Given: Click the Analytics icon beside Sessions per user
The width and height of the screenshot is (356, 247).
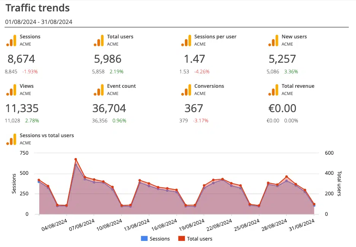Looking at the screenshot, I should [x=186, y=40].
